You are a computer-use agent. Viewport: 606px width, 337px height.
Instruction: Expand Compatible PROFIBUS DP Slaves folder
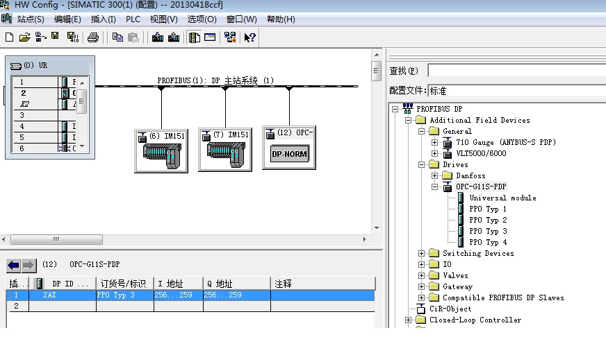(422, 297)
